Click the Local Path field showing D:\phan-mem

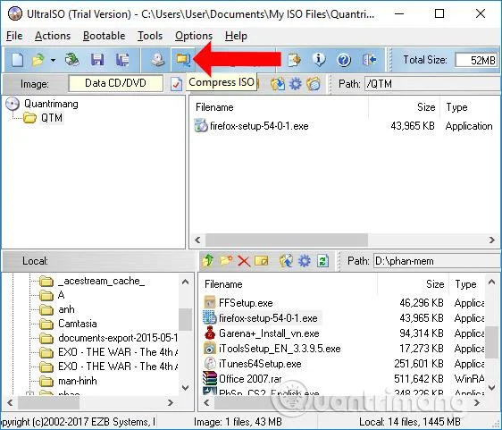point(437,261)
